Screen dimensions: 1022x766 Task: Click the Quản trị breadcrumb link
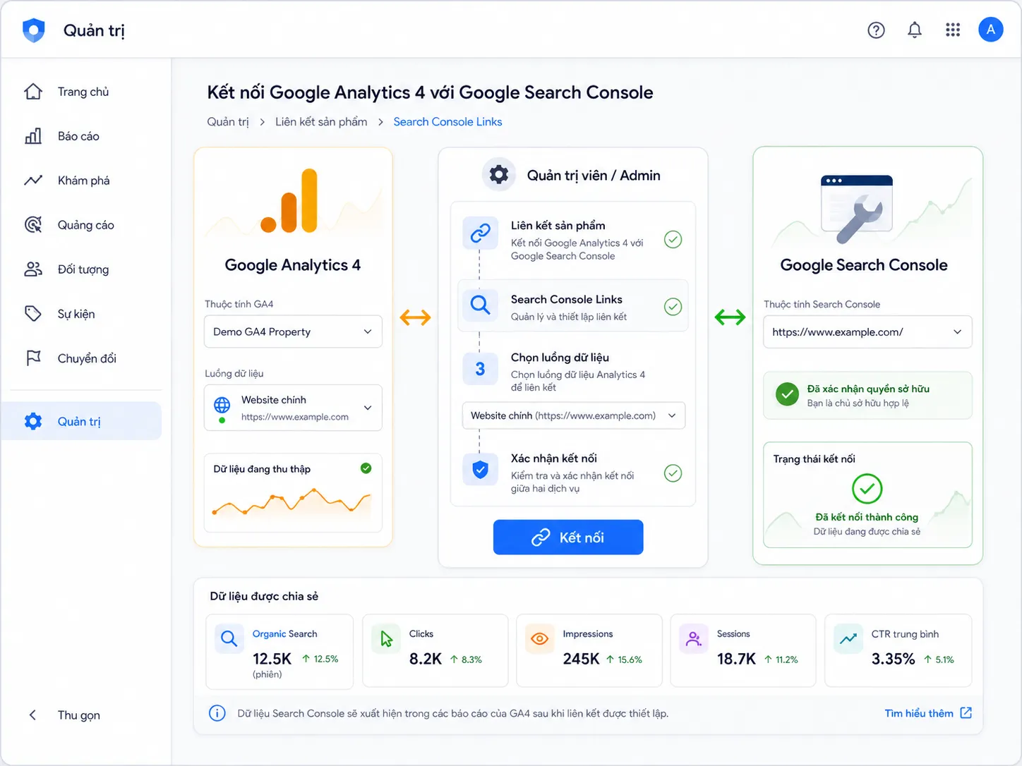228,121
